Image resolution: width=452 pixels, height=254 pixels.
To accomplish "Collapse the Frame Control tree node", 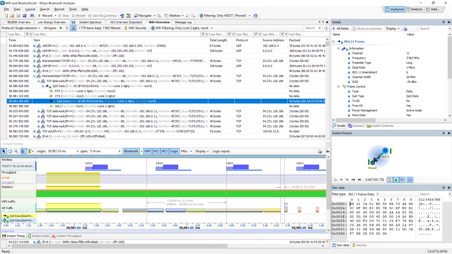I will (338, 87).
